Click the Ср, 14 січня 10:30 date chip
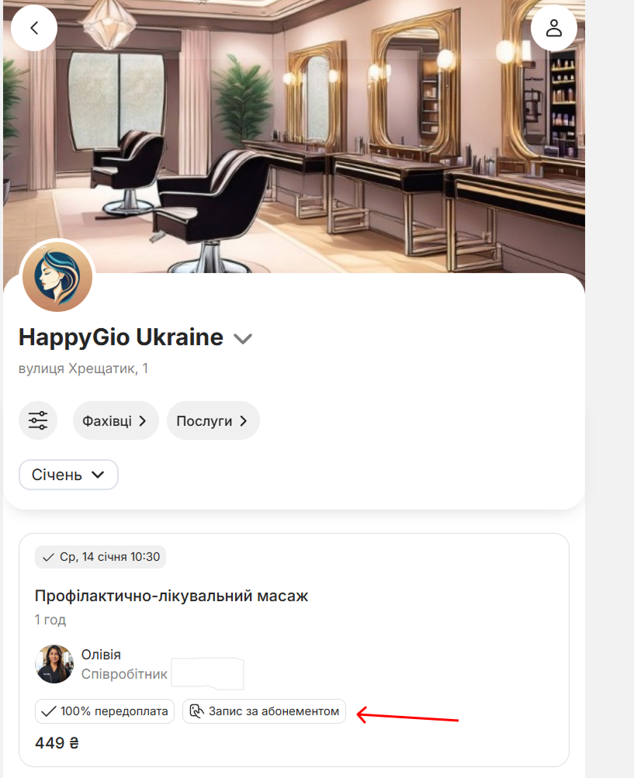The width and height of the screenshot is (634, 778). 100,557
